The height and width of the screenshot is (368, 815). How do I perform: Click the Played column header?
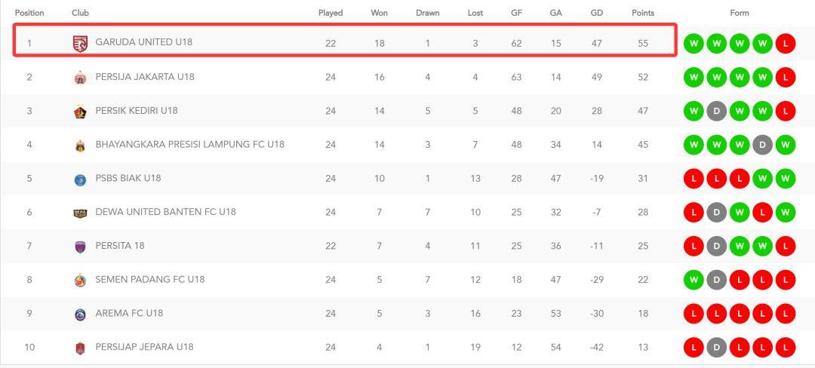pyautogui.click(x=331, y=13)
